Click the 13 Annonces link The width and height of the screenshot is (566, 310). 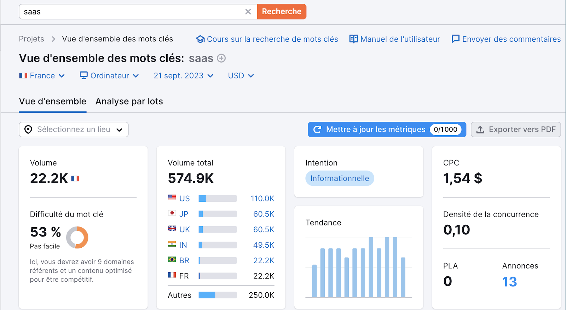coord(509,282)
